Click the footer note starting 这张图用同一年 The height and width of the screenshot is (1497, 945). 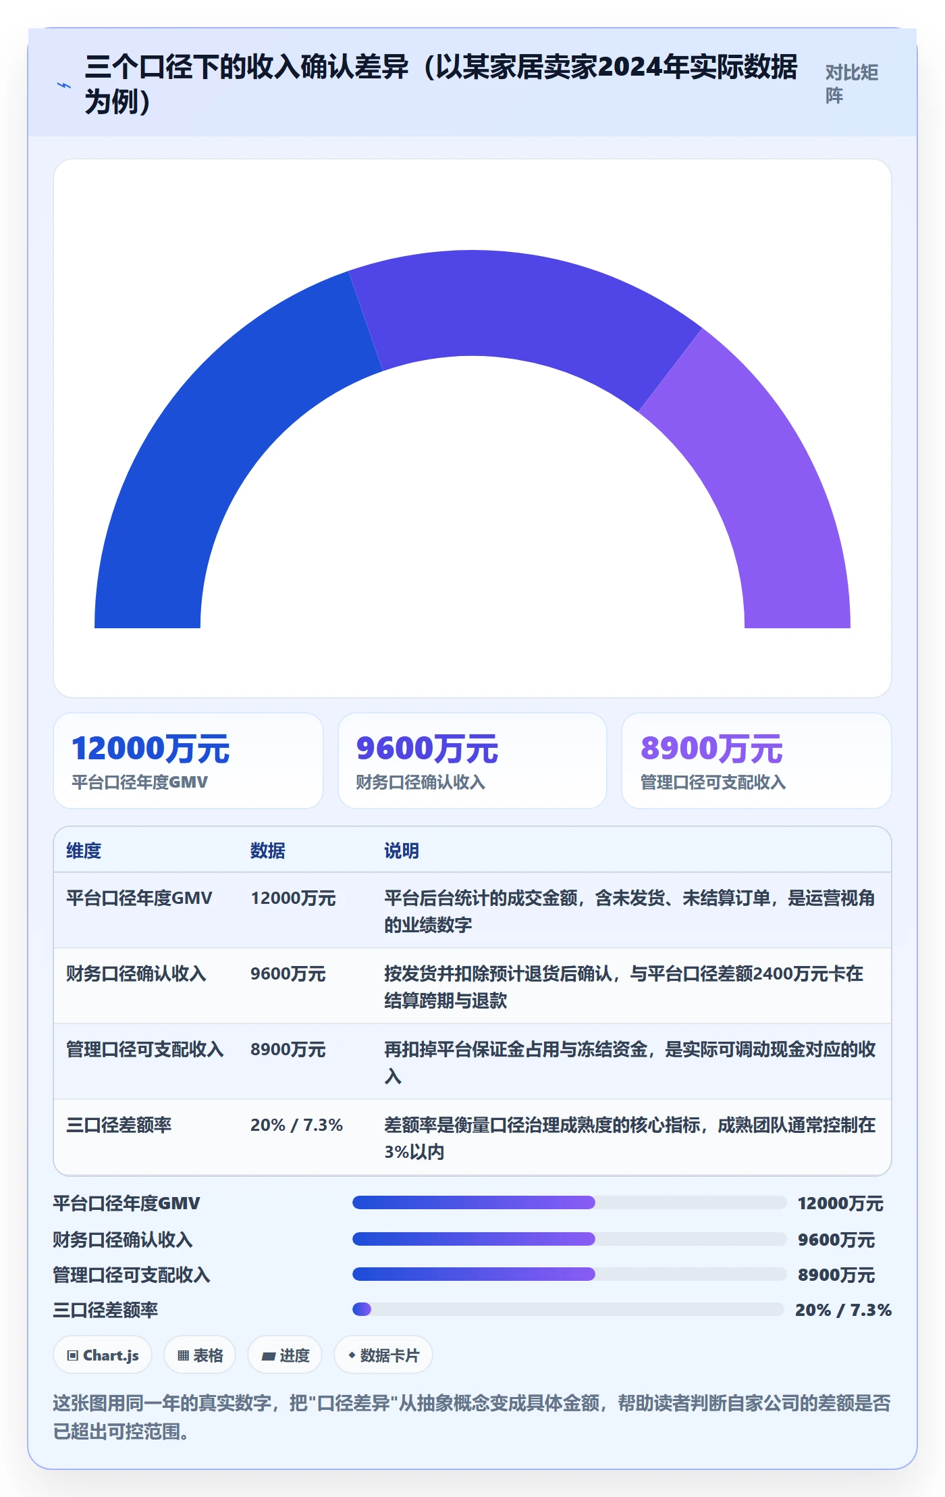[x=472, y=1417]
